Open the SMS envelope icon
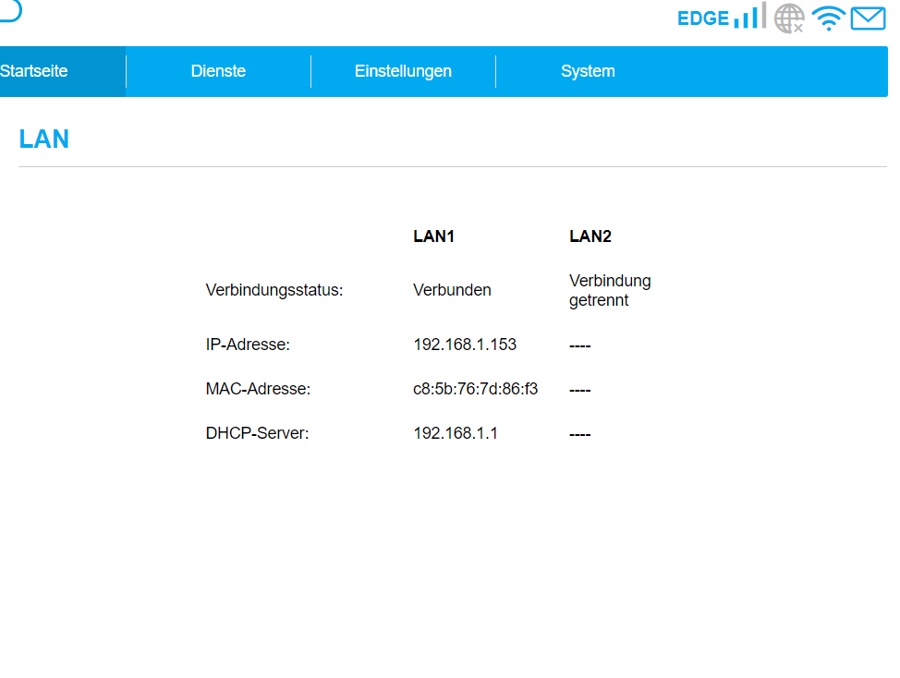The height and width of the screenshot is (678, 900). [868, 18]
